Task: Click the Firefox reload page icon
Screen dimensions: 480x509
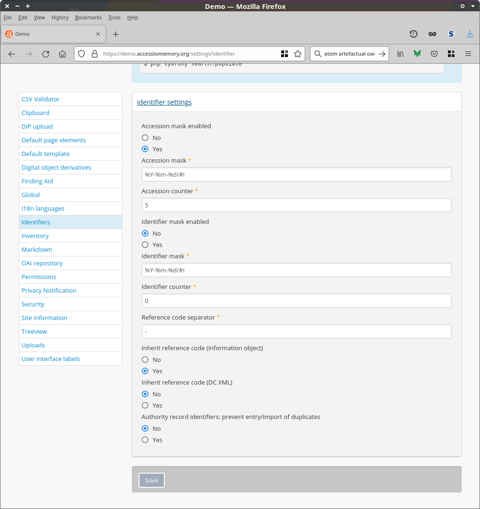Action: coord(46,54)
